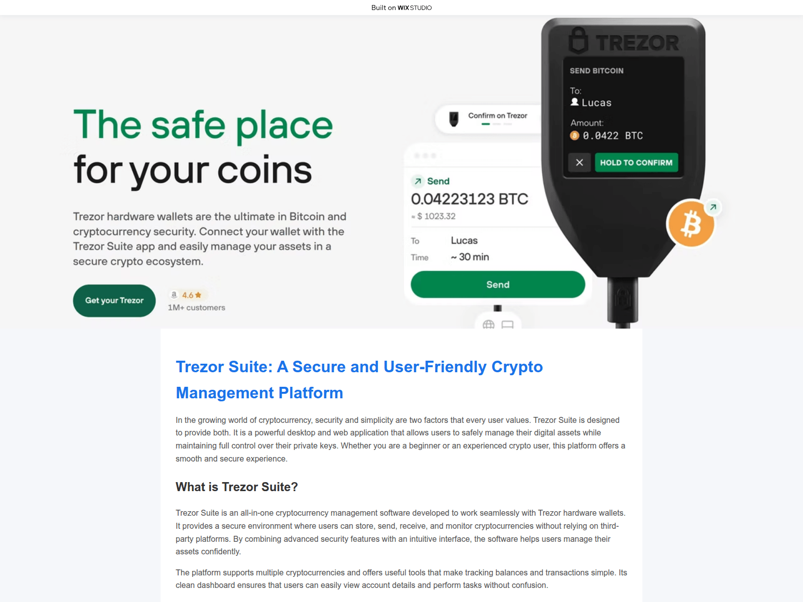This screenshot has width=803, height=602.
Task: Click the green Send button
Action: tap(497, 284)
